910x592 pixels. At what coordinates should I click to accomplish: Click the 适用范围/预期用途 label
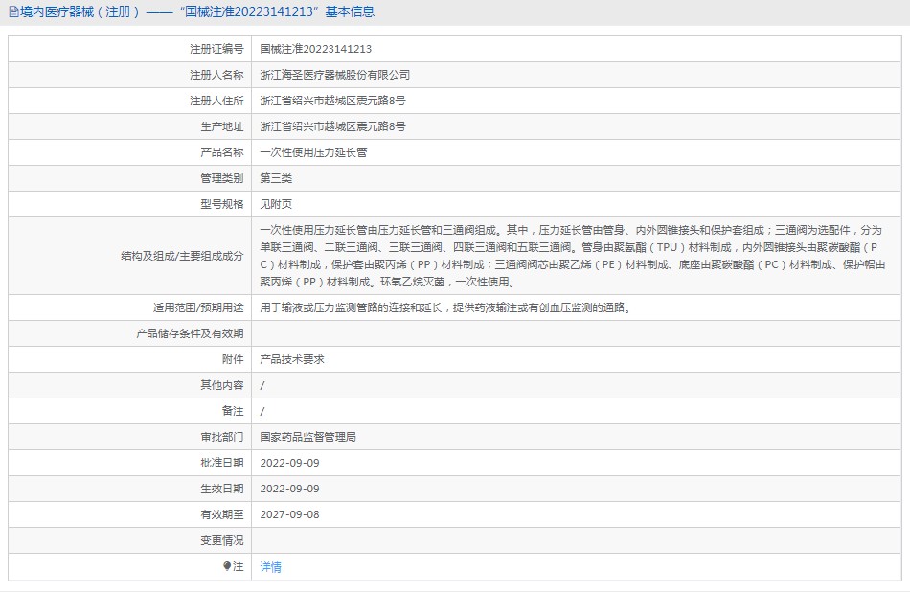(x=198, y=307)
